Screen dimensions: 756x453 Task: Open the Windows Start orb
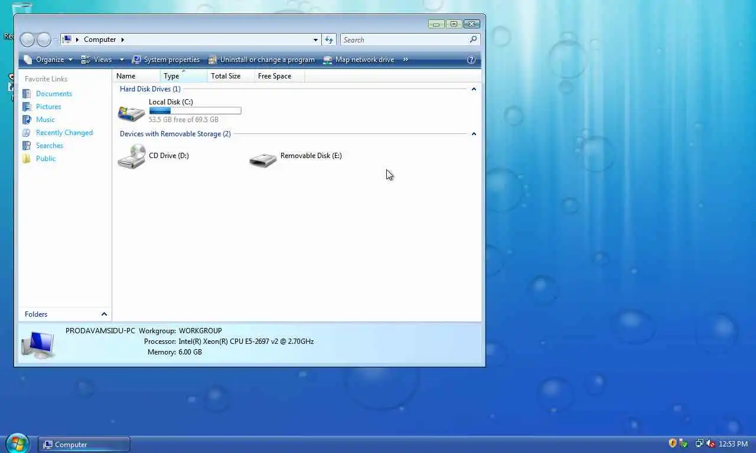pyautogui.click(x=18, y=444)
